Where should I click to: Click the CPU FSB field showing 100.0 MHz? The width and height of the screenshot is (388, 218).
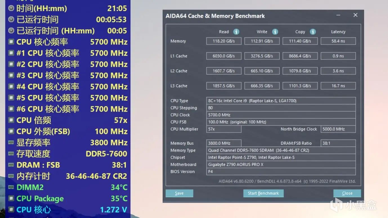(281, 122)
